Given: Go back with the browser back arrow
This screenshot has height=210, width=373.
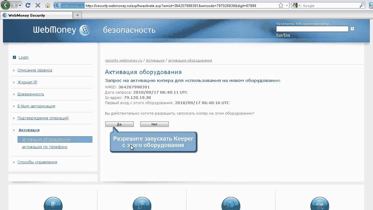Looking at the screenshot, I should [5, 5].
